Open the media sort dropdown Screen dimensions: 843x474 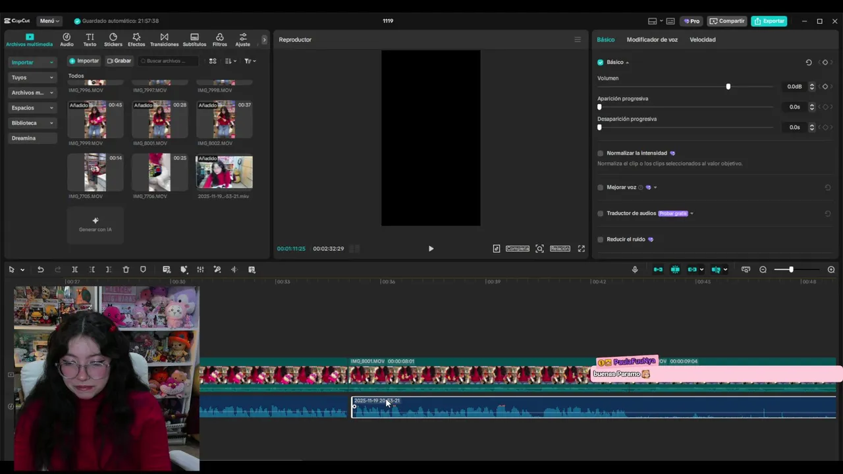click(231, 61)
